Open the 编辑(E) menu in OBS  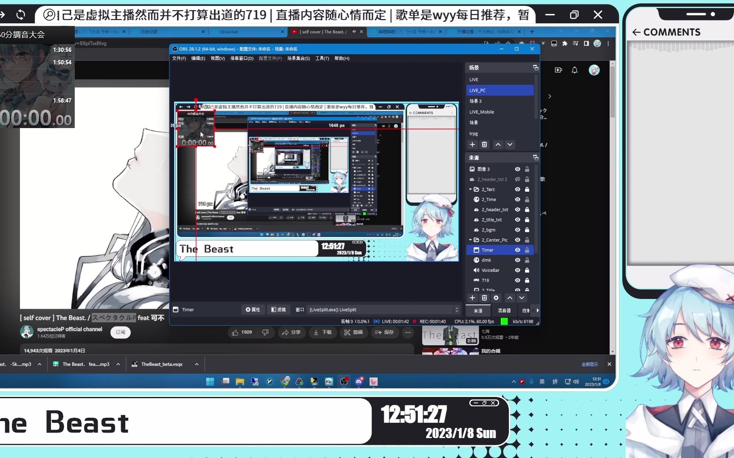click(x=198, y=59)
